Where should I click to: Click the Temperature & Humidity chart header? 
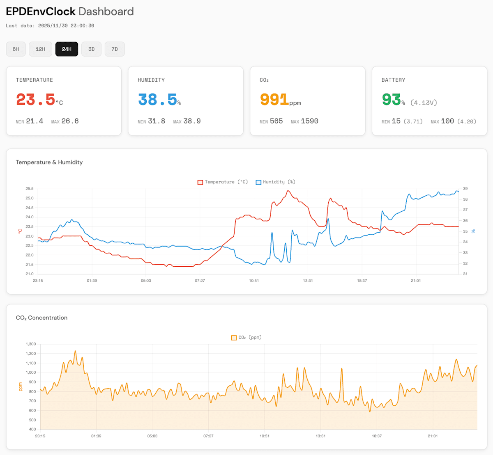coord(49,162)
